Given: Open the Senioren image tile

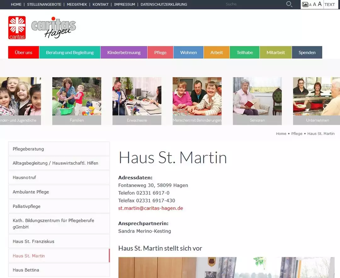Looking at the screenshot, I should click(x=257, y=101).
